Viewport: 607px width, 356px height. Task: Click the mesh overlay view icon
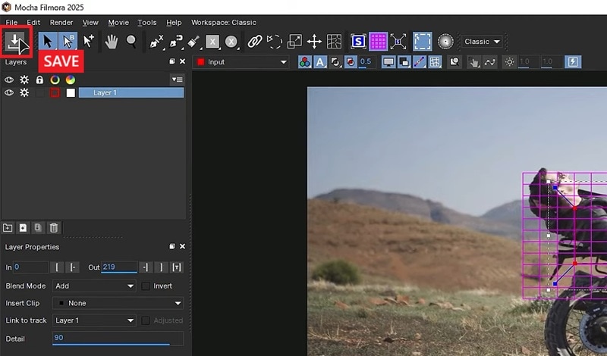[x=435, y=62]
